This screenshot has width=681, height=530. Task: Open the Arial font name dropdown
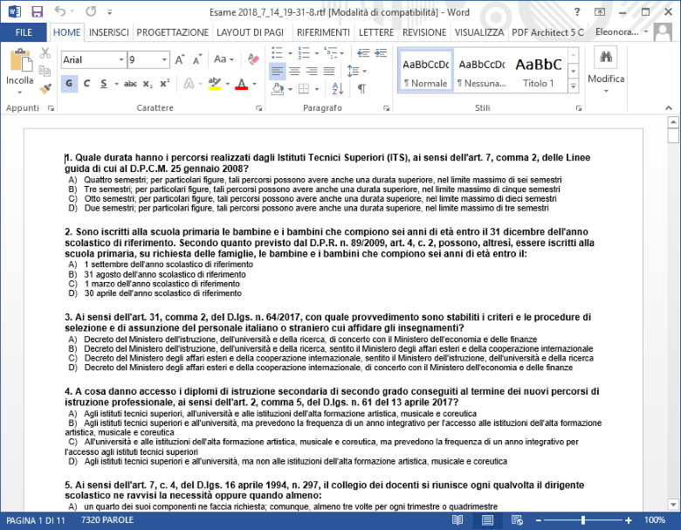coord(120,60)
